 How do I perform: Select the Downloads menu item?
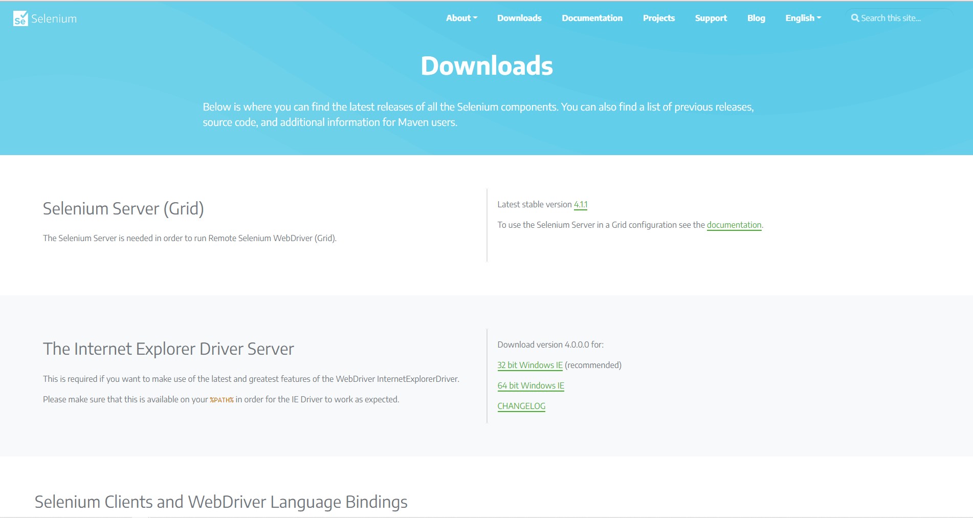[x=519, y=17]
